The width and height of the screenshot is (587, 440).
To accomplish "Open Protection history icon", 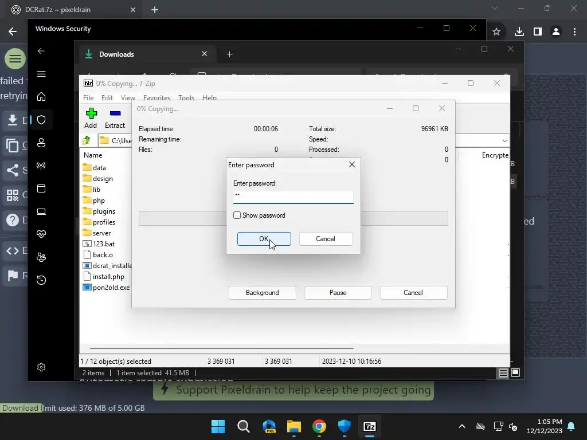I will pos(41,280).
